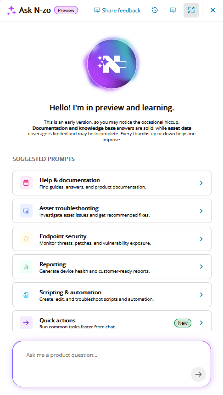
Task: Click the Endpoint security shield icon
Action: click(26, 239)
